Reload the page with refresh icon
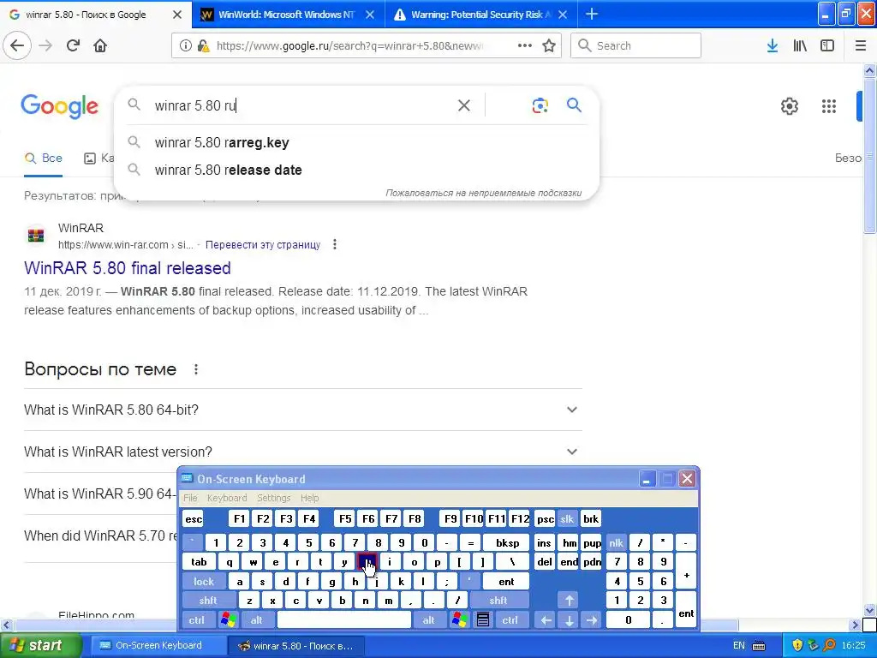Viewport: 877px width, 658px height. tap(73, 45)
